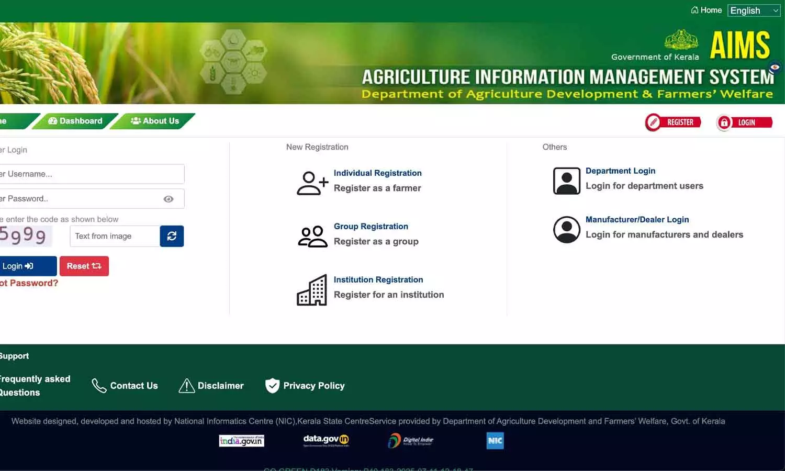
Task: Open the india.gov.in footer logo
Action: (241, 441)
